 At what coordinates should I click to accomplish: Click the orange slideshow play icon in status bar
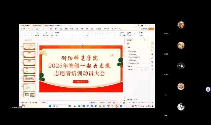click(x=124, y=103)
